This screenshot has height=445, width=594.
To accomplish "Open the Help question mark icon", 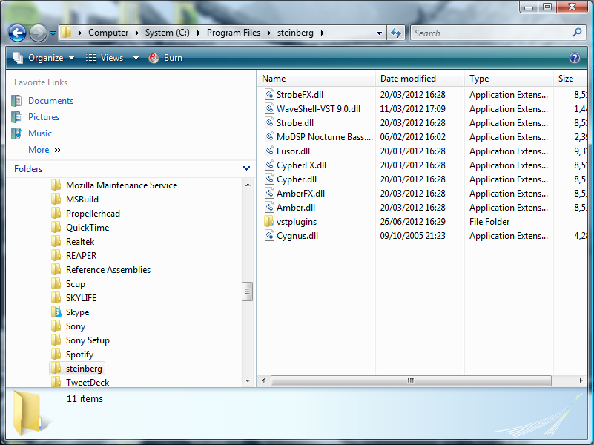I will (x=574, y=58).
